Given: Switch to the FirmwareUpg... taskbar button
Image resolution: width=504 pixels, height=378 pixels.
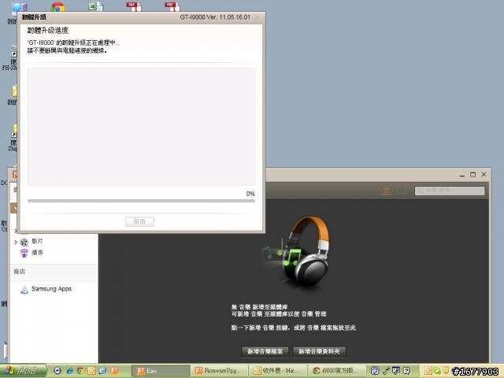Looking at the screenshot, I should click(220, 371).
